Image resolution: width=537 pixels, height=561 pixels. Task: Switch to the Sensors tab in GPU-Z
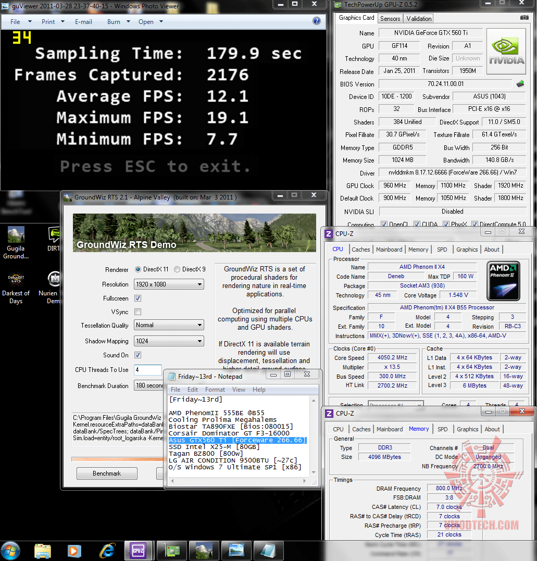point(390,19)
